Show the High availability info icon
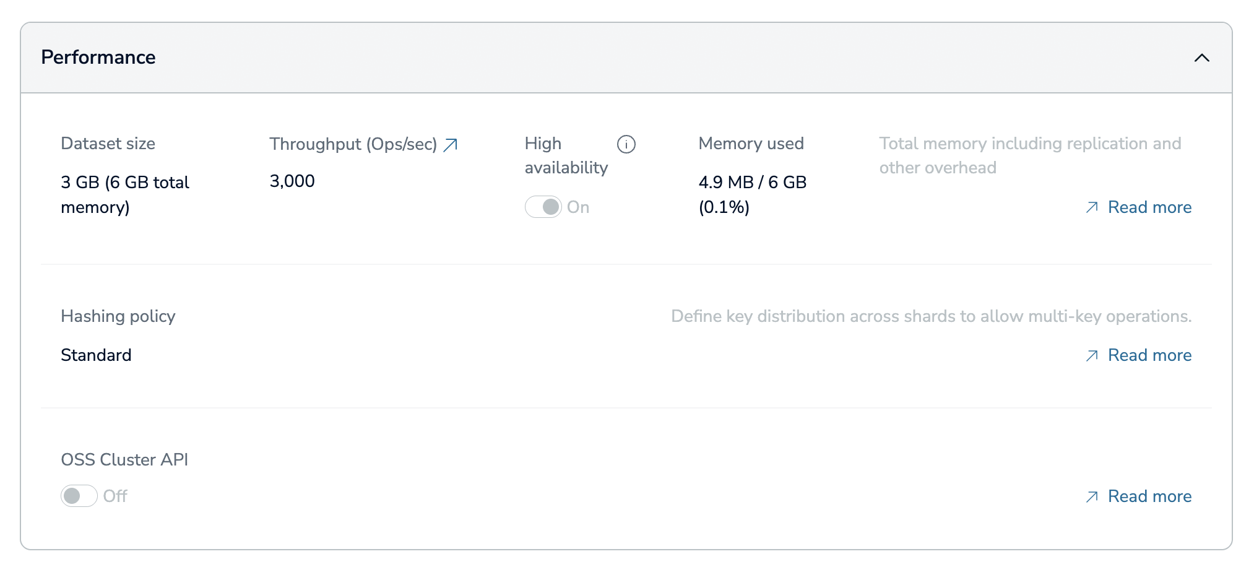1254x567 pixels. [x=626, y=144]
